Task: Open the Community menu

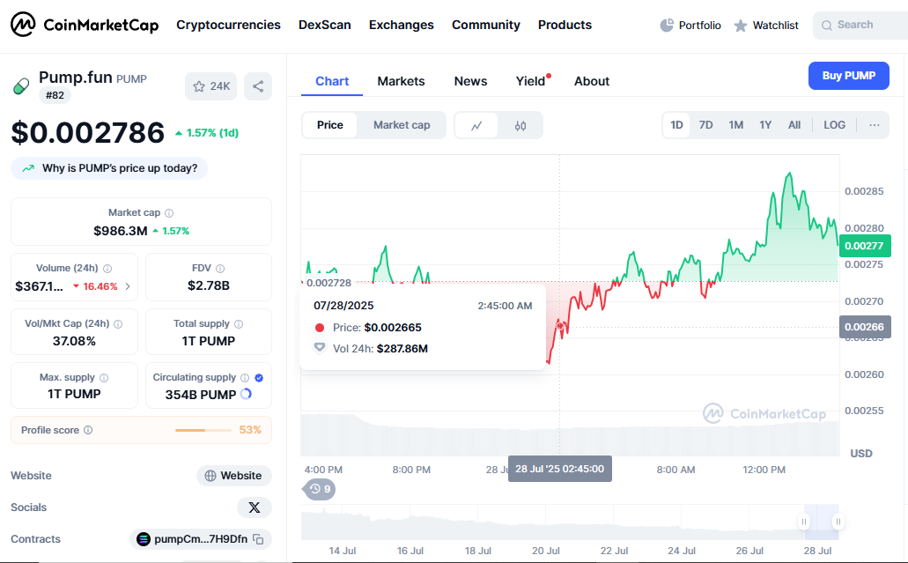Action: [x=486, y=25]
